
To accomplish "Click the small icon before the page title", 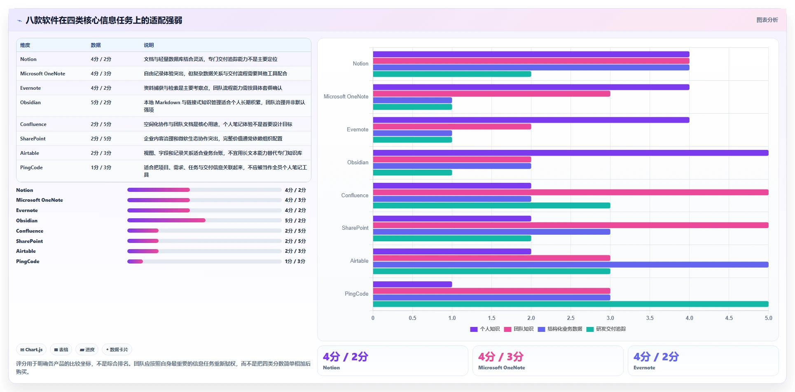I will [19, 21].
